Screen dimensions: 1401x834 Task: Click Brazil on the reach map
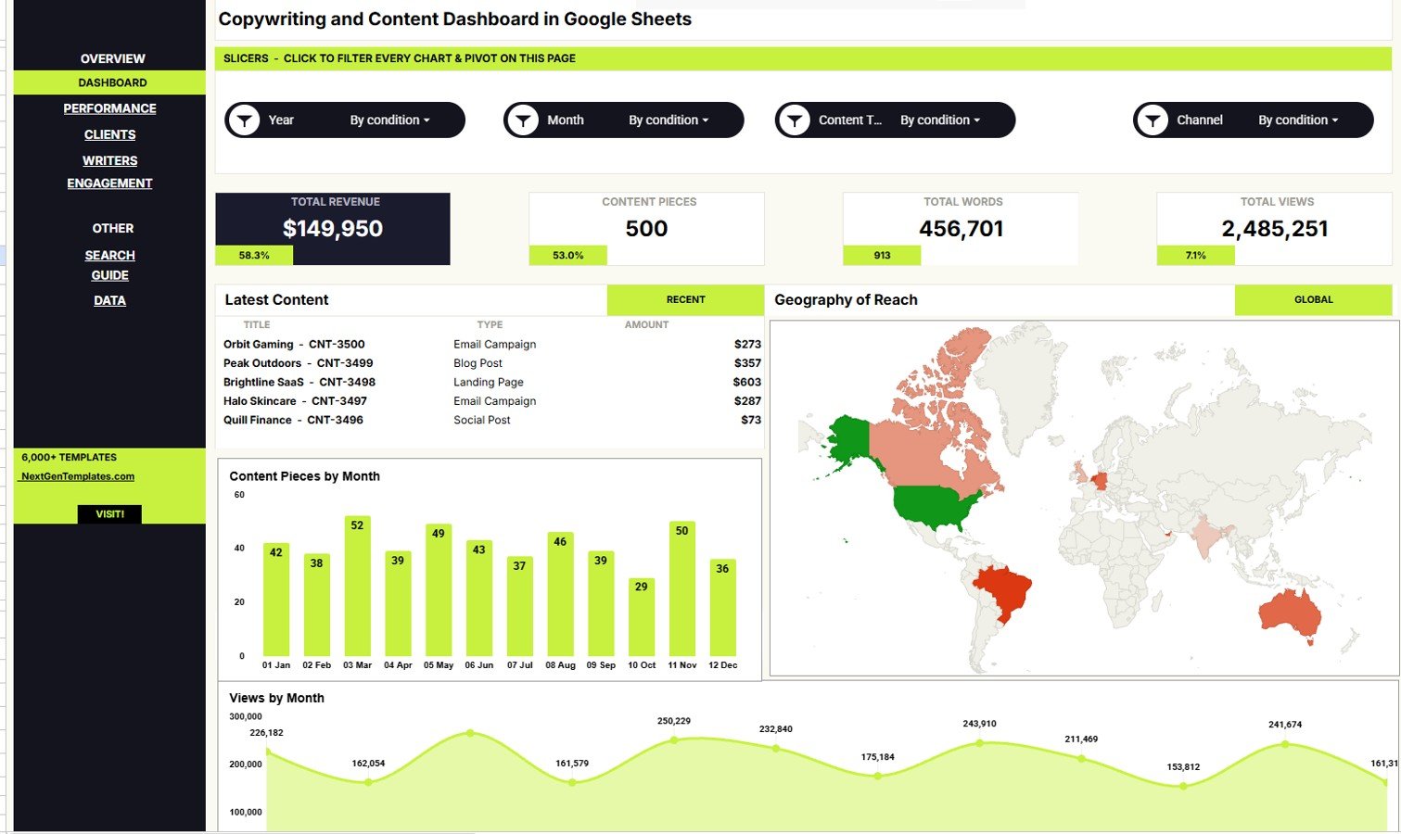pyautogui.click(x=1004, y=591)
